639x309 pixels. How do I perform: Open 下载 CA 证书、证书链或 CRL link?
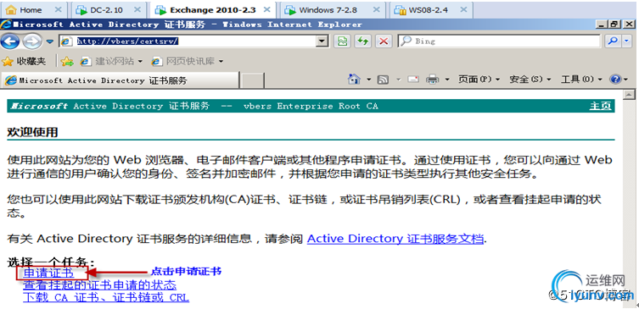tap(106, 297)
